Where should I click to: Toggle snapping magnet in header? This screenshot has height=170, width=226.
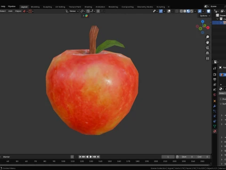pos(88,11)
